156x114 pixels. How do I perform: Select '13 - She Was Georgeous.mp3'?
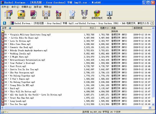pyautogui.click(x=19, y=73)
